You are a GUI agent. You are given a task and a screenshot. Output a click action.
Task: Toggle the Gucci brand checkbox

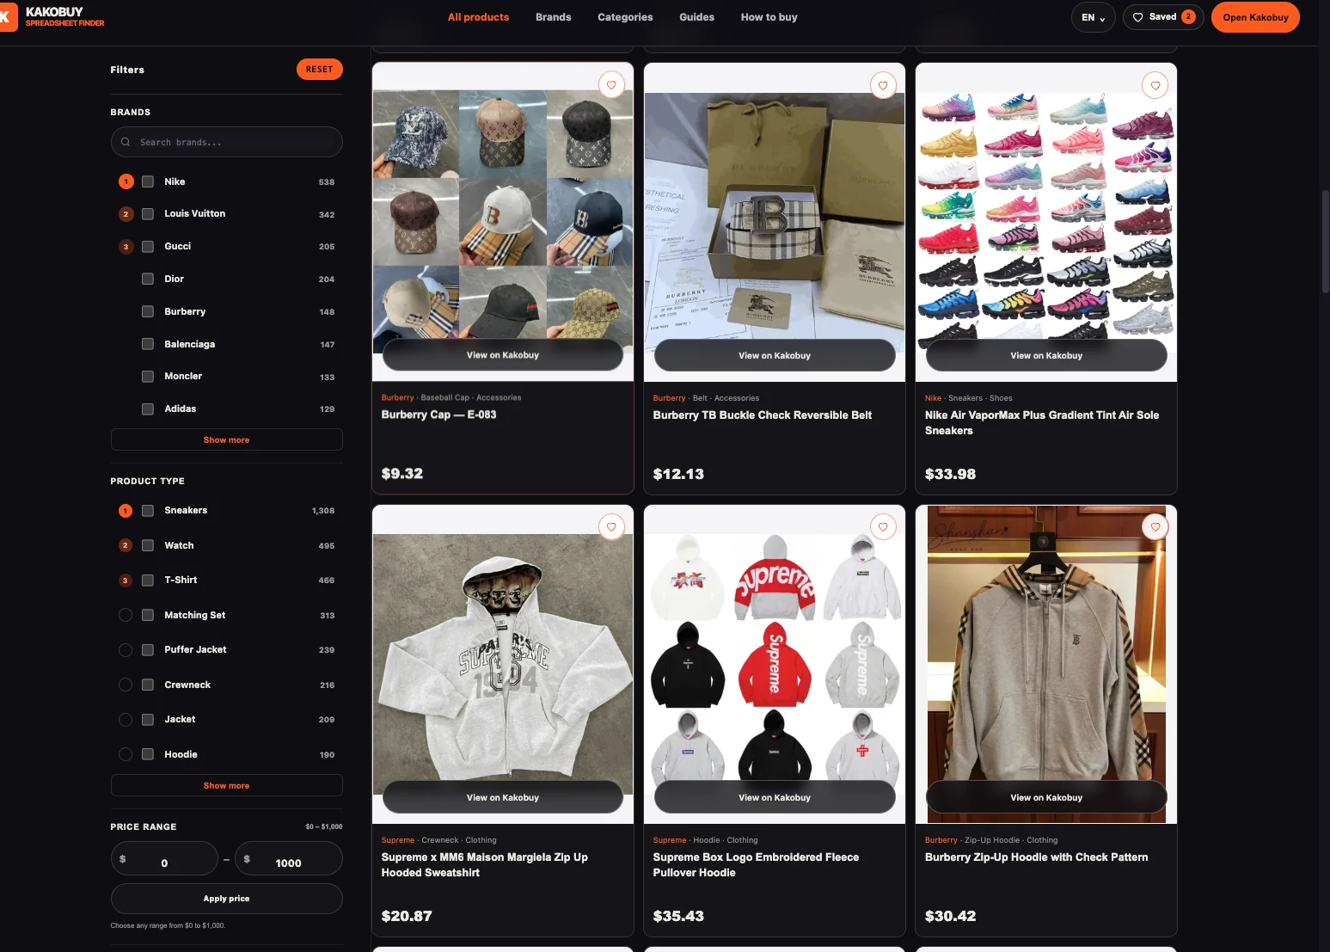click(x=148, y=247)
